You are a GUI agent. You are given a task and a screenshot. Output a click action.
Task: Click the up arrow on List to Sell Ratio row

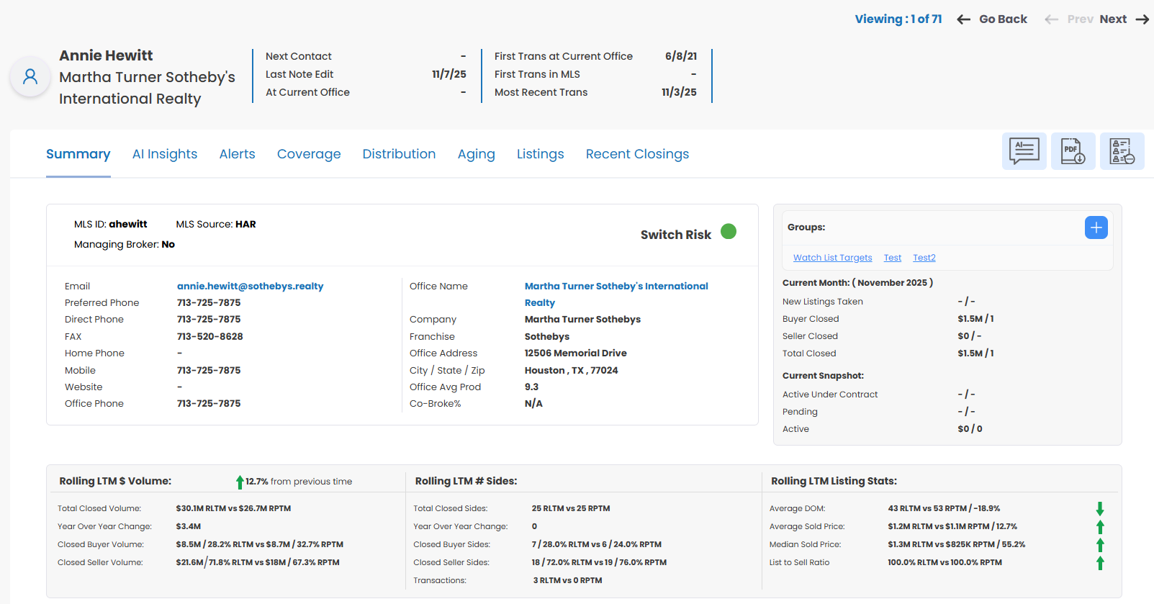point(1100,563)
